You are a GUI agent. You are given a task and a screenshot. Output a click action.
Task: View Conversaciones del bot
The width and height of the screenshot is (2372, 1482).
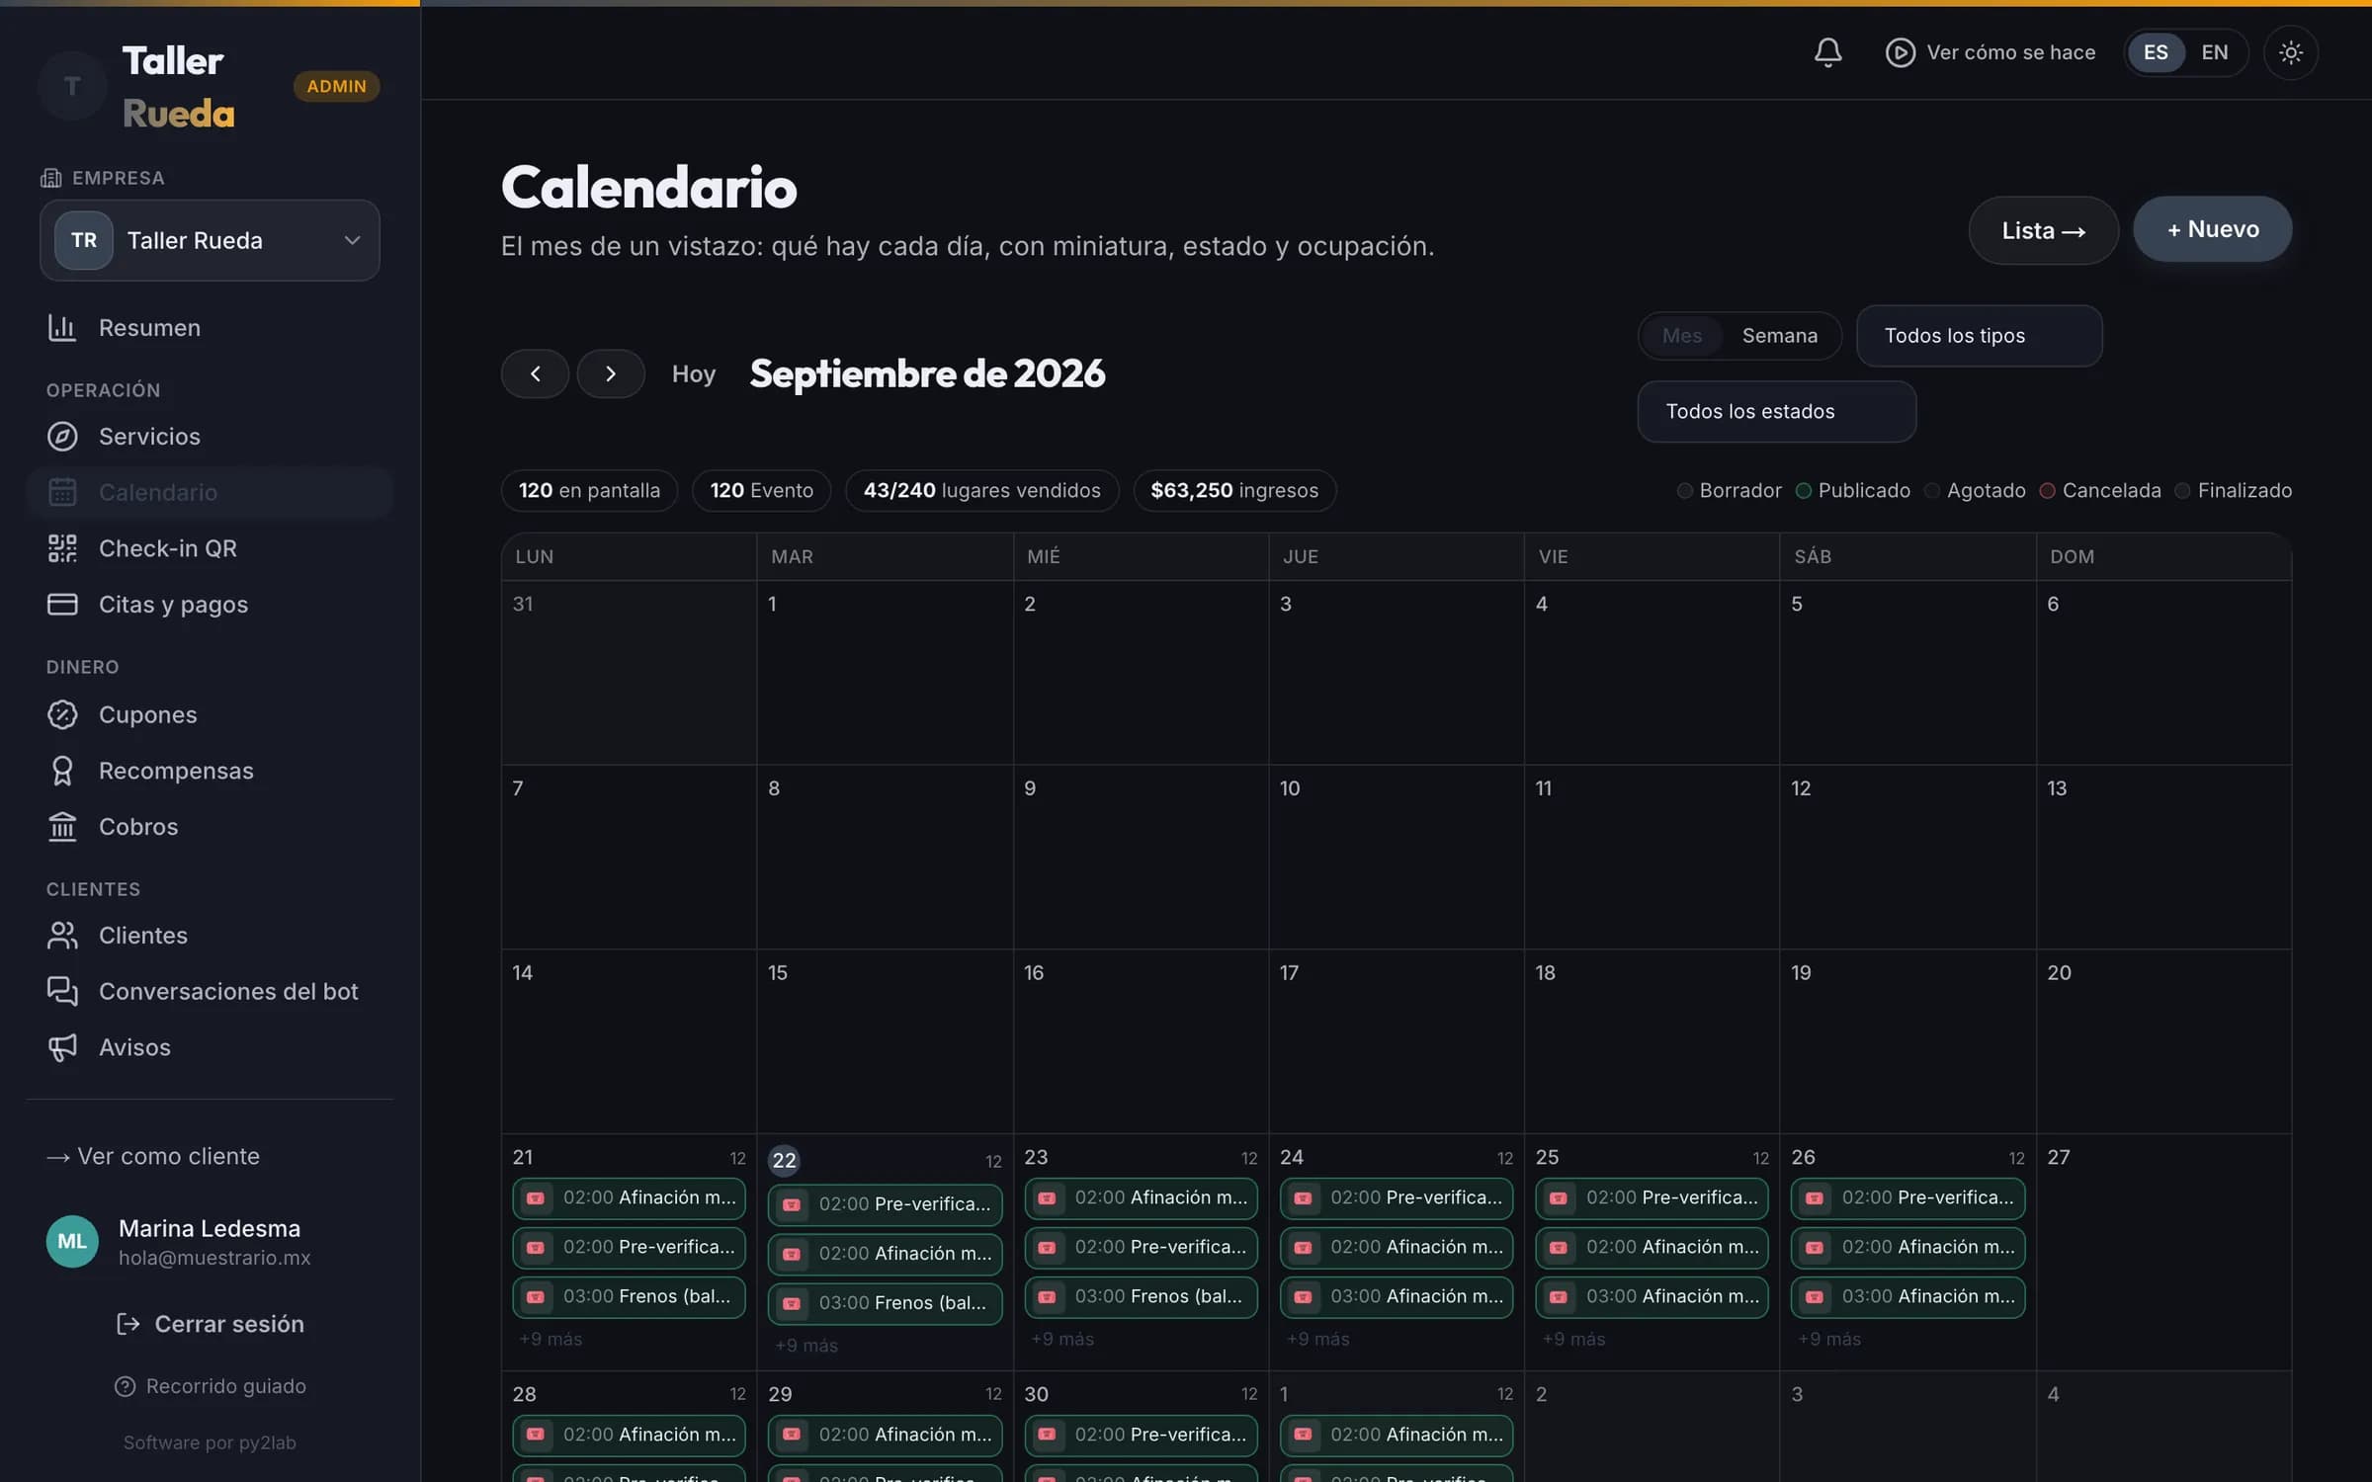pyautogui.click(x=210, y=991)
